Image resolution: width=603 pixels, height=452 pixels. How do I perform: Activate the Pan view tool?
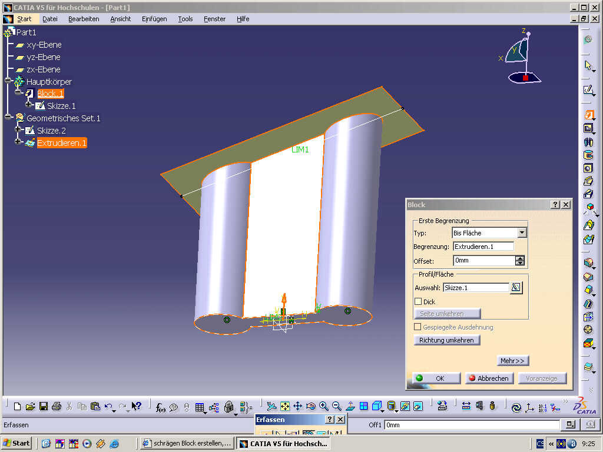[x=297, y=406]
